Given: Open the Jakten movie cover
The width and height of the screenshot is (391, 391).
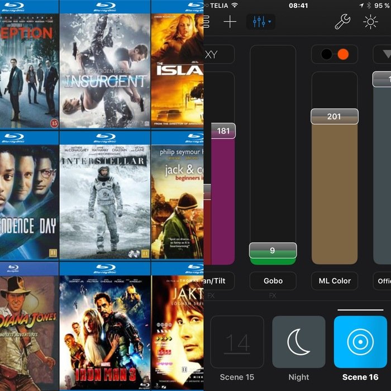Looking at the screenshot, I should pos(178,326).
